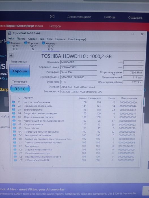149x198 pixels.
Task: Click the status icon for attribute 07 Частота ошибок позиционирования
Action: tap(14, 120)
